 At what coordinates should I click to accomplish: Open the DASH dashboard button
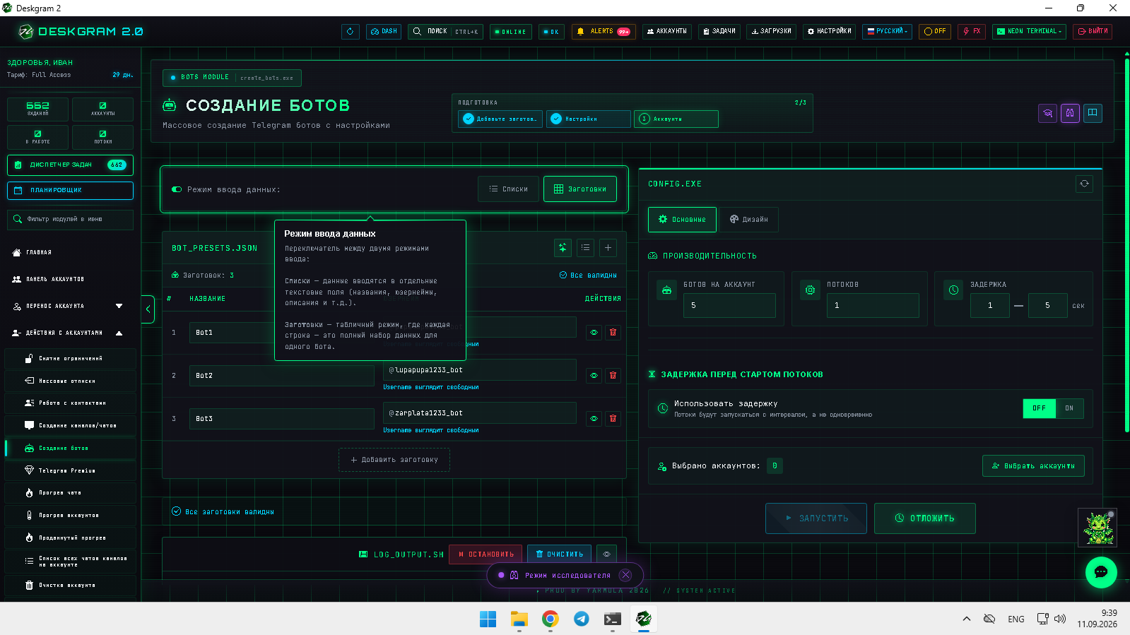pos(384,32)
